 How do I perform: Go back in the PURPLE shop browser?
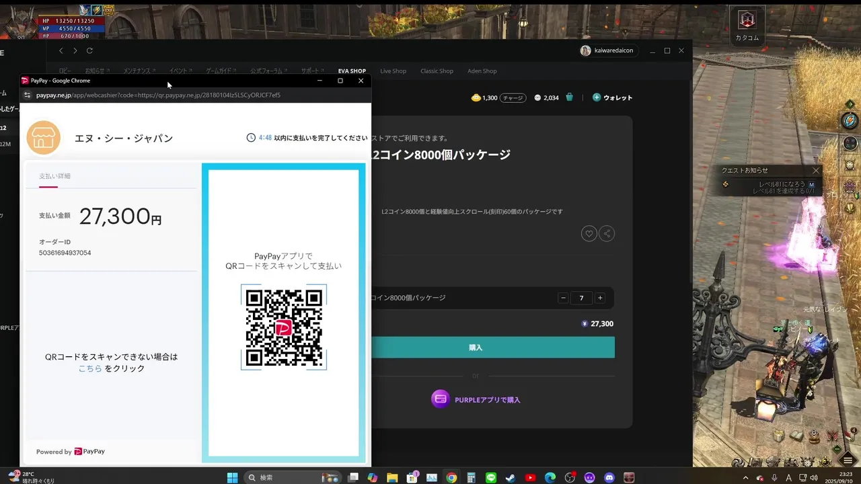(61, 50)
